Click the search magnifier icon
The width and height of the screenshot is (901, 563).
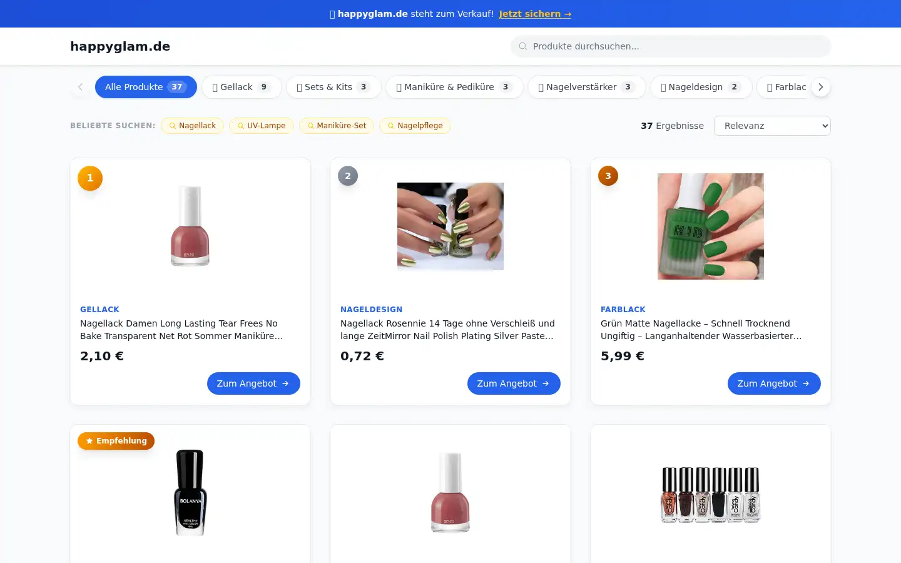coord(523,46)
